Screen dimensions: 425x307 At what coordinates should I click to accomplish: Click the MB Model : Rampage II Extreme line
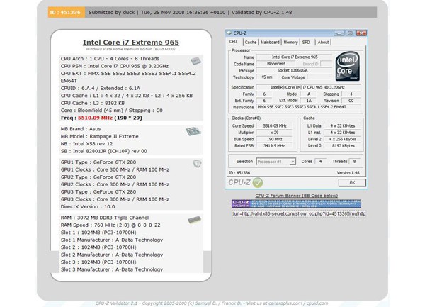pos(99,136)
